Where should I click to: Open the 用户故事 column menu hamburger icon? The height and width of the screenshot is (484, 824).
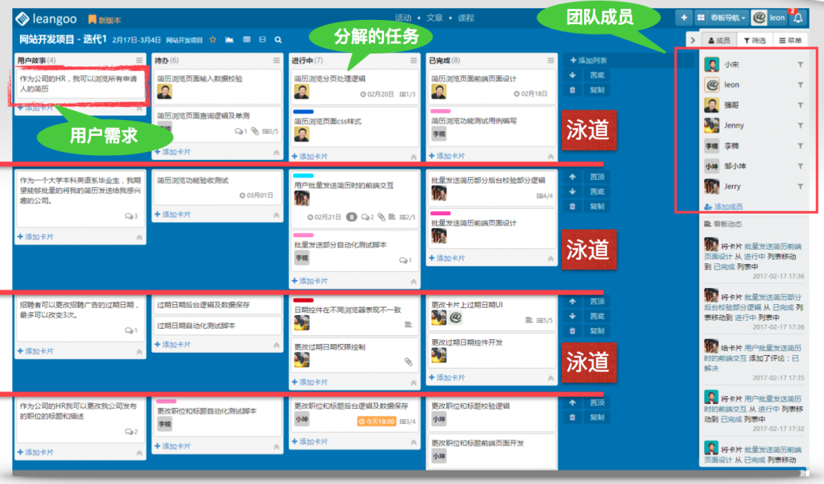139,60
